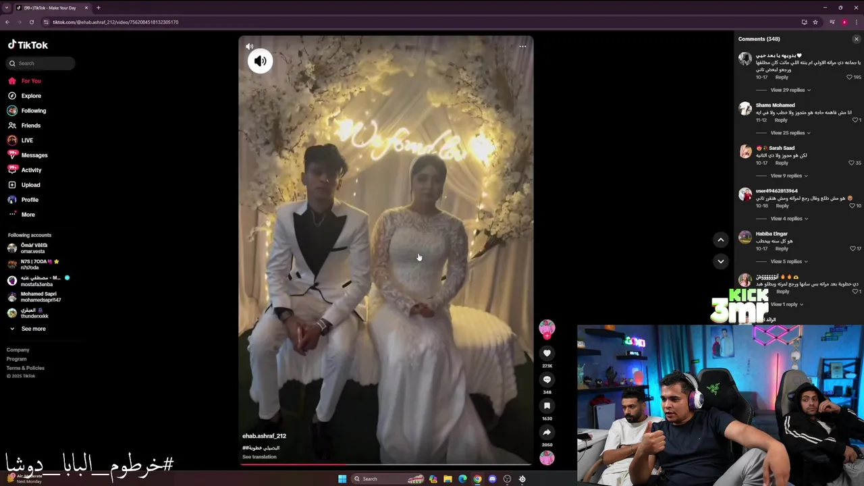Open a new browser tab
The height and width of the screenshot is (486, 864).
pyautogui.click(x=98, y=7)
